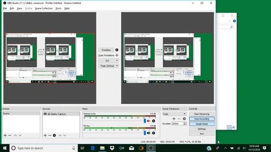The height and width of the screenshot is (152, 271).
Task: Open Fade scene transition combo box
Action: (174, 114)
